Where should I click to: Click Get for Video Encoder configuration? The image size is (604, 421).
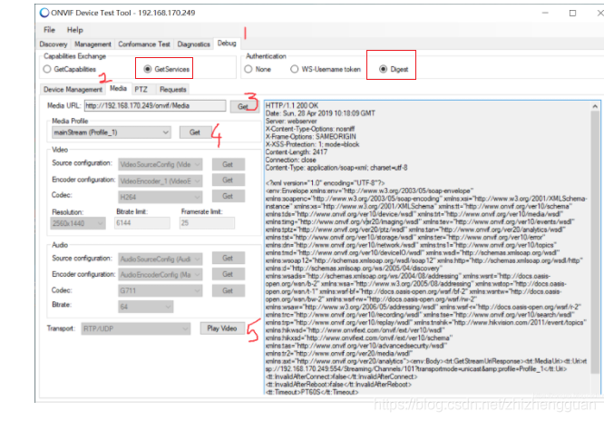(228, 180)
